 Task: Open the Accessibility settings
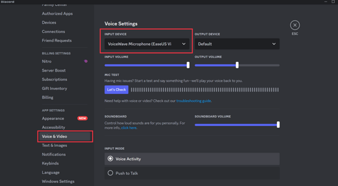click(x=53, y=128)
